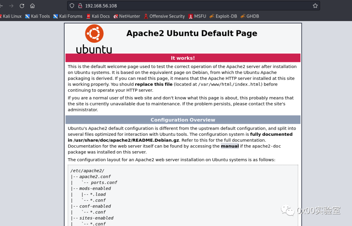
Task: Click the '*.load' line in config tree
Action: click(x=98, y=194)
